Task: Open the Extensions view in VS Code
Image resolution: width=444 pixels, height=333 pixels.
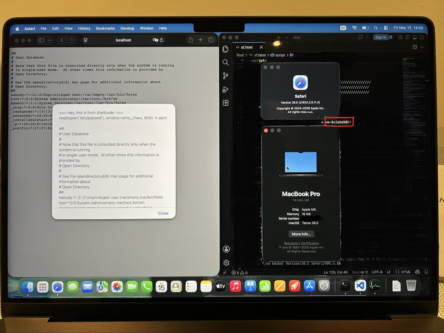Action: tap(225, 103)
